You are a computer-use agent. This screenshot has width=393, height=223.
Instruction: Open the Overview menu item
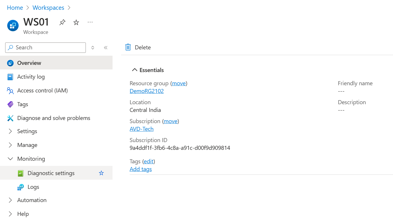[56, 63]
